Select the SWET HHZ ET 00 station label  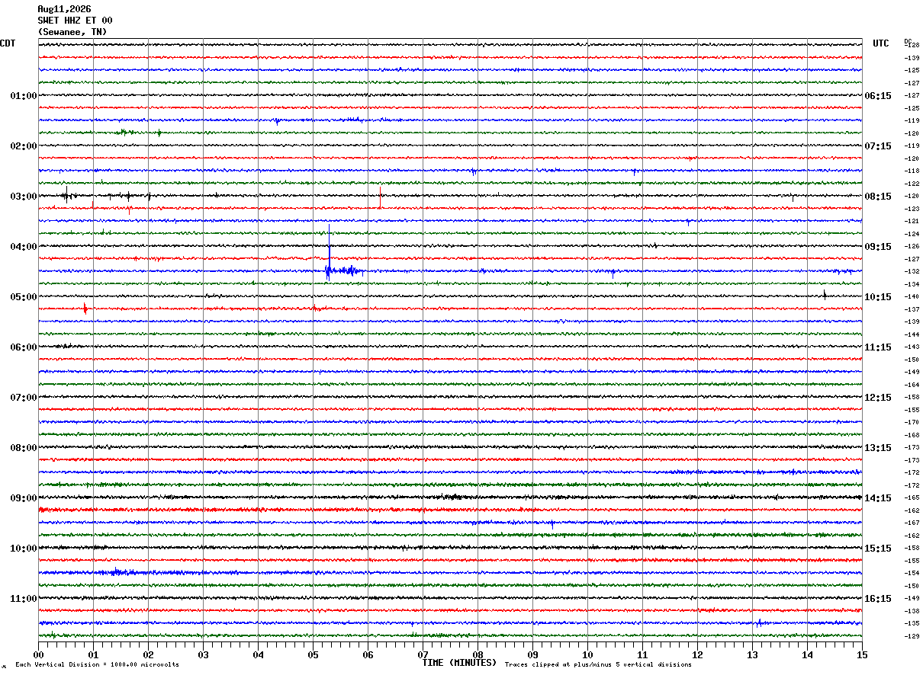tap(75, 21)
